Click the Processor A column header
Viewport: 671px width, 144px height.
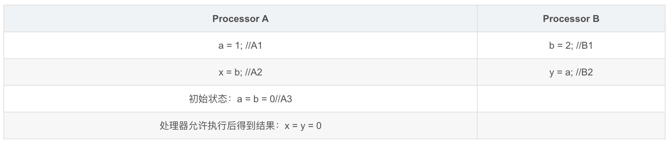240,19
